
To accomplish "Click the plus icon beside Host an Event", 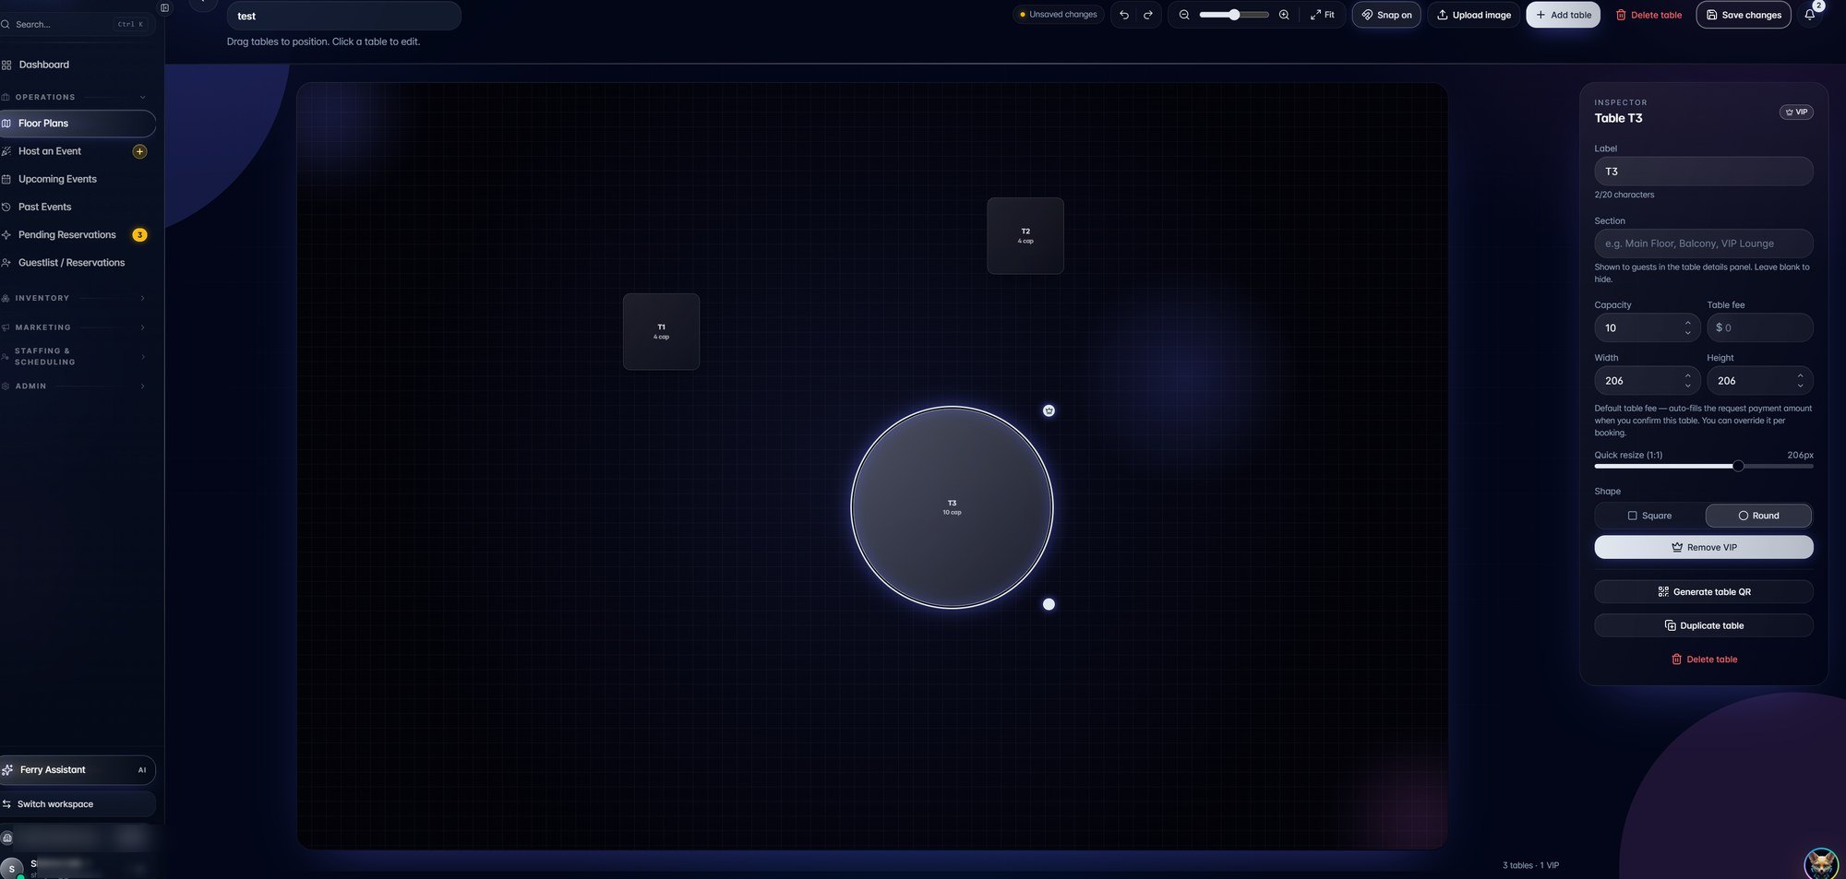I will (139, 151).
